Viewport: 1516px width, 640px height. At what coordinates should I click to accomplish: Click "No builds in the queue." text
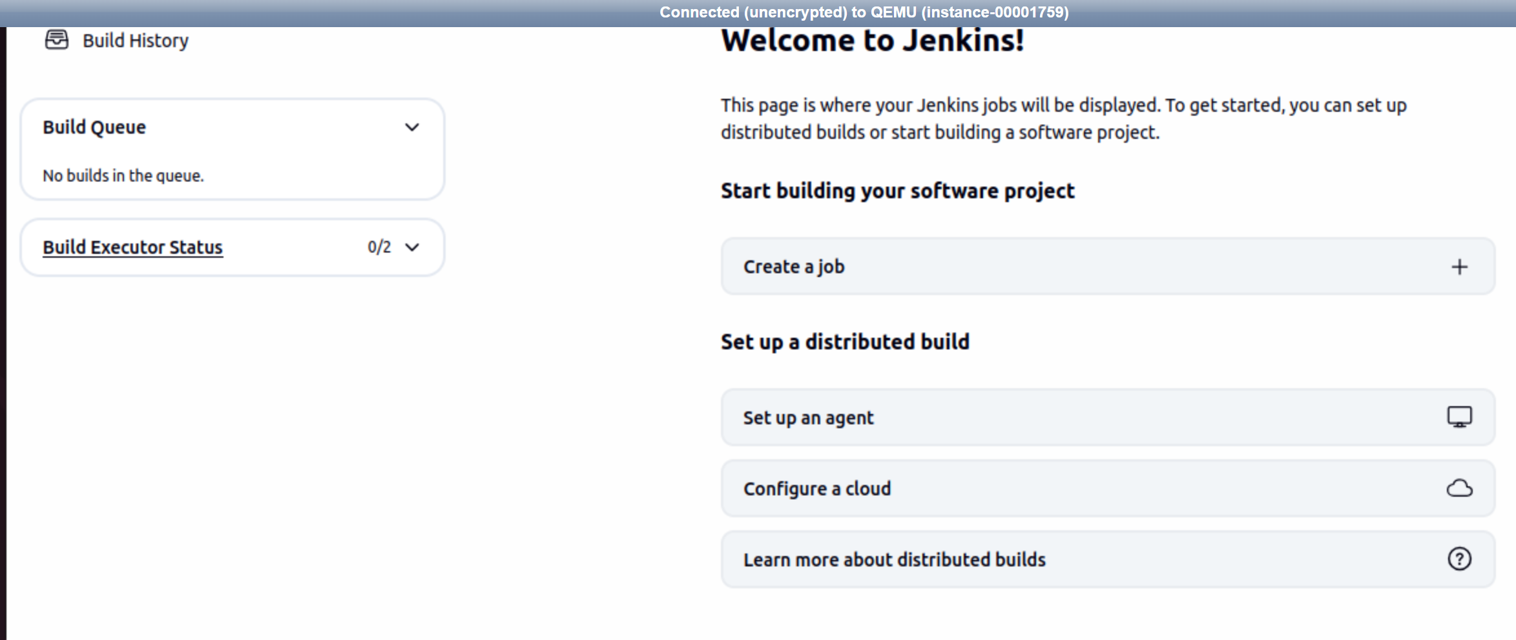pos(123,176)
